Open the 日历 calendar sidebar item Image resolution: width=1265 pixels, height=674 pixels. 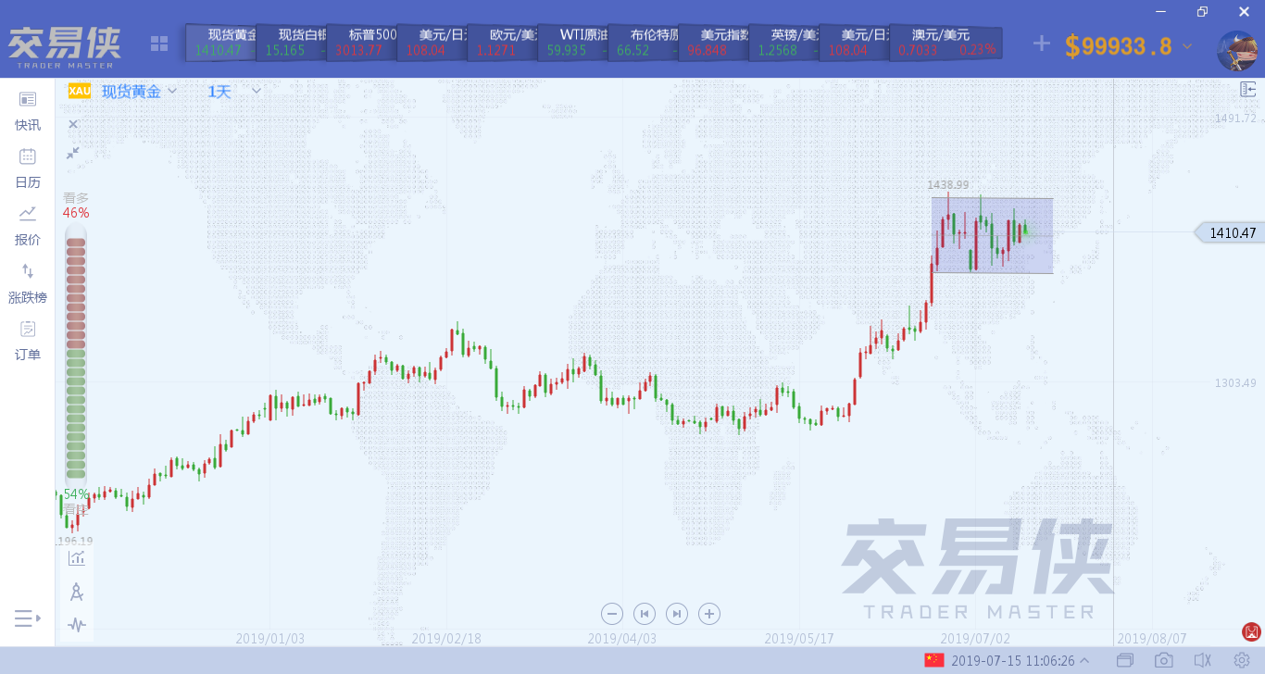(28, 168)
